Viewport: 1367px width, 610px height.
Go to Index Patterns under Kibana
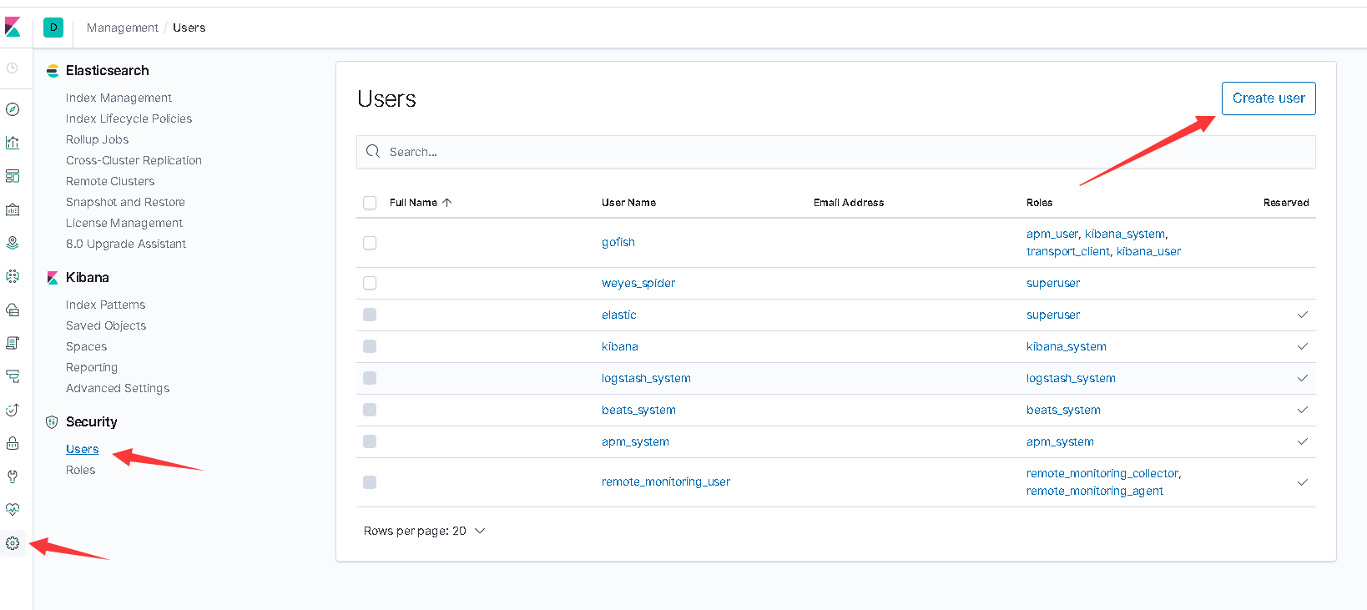point(105,305)
